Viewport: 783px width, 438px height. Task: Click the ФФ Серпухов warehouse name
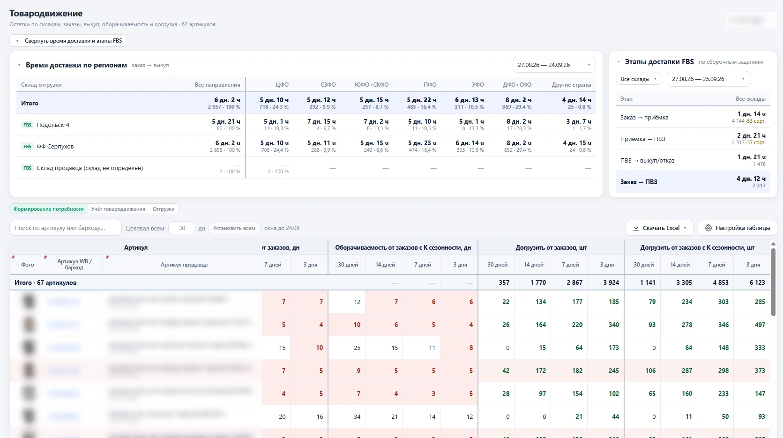pos(55,147)
